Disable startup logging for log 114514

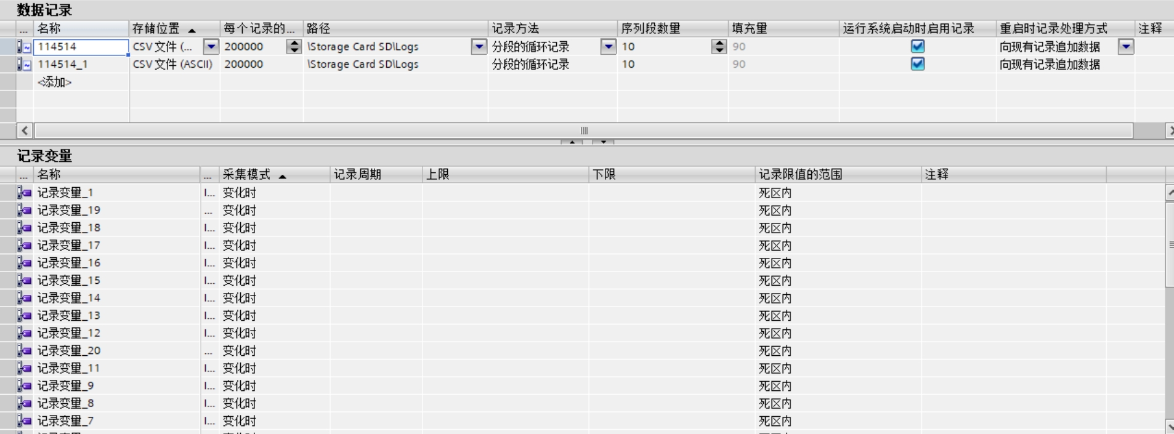tap(917, 46)
